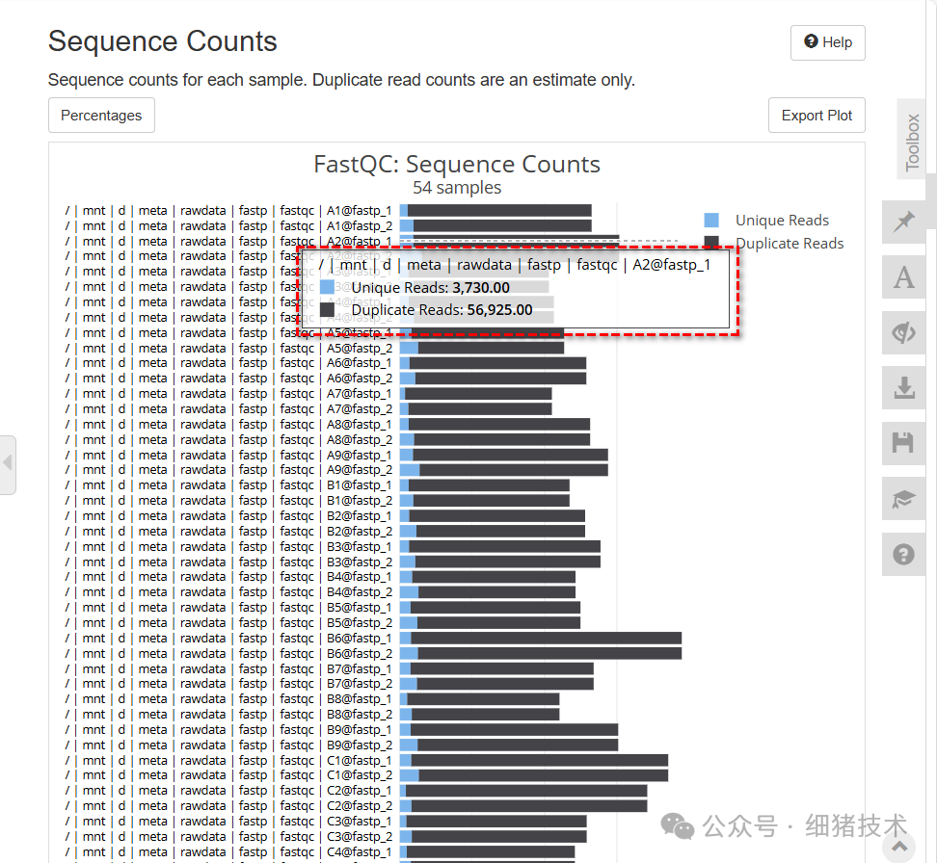Toggle Unique Reads in the legend
This screenshot has width=937, height=863.
tap(782, 220)
